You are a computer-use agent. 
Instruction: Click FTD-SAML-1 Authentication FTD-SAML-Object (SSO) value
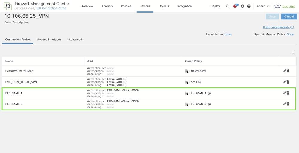pyautogui.click(x=123, y=90)
